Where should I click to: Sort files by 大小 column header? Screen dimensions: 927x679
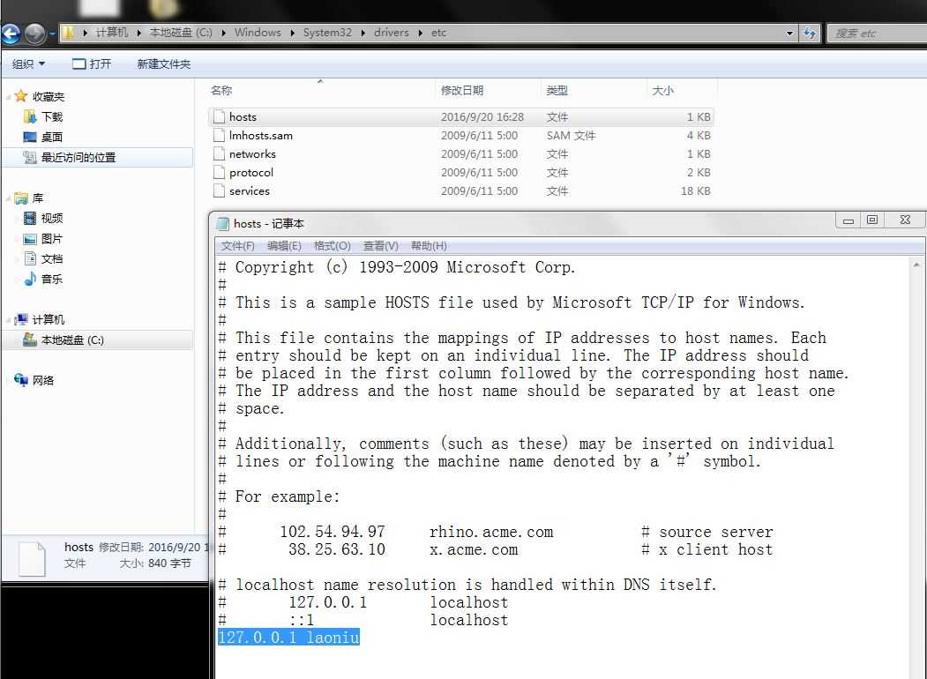click(x=662, y=91)
